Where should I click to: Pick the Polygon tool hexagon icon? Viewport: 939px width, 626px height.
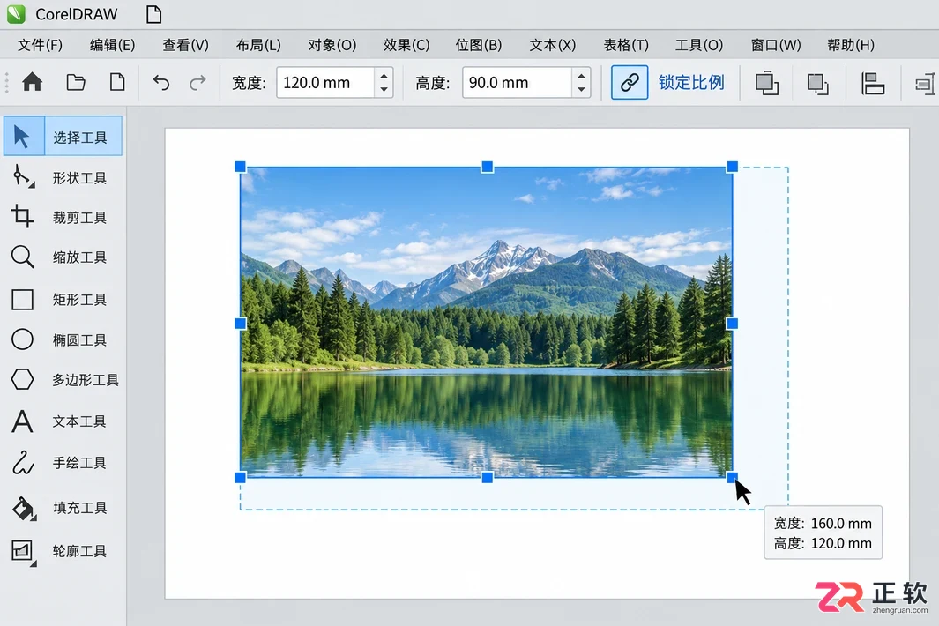pyautogui.click(x=23, y=379)
